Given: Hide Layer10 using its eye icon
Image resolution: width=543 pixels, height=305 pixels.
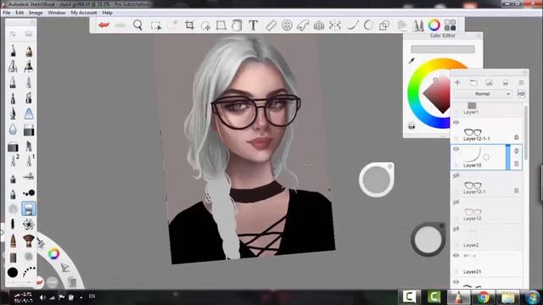Looking at the screenshot, I should click(456, 149).
